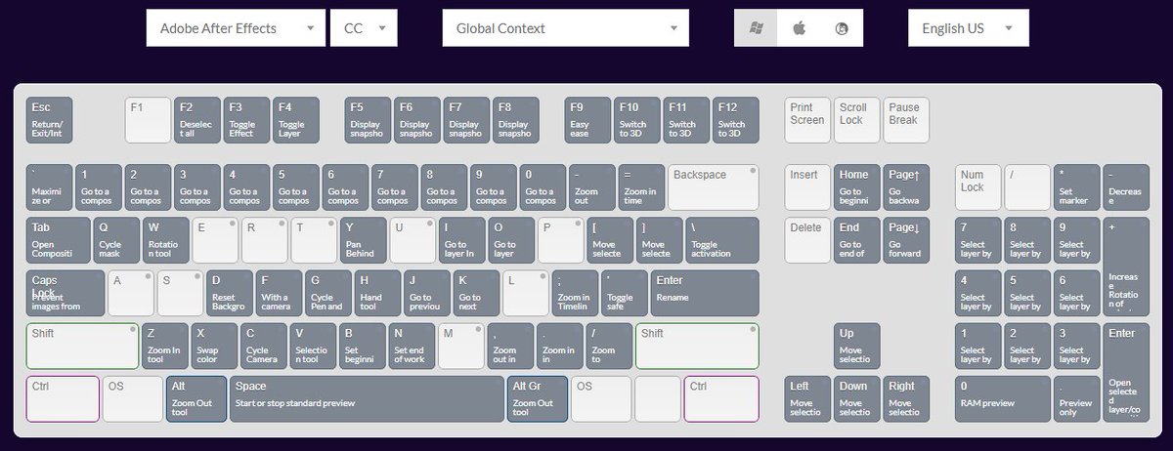This screenshot has height=451, width=1173.
Task: Open the Adobe After Effects application dropdown
Action: tap(236, 28)
